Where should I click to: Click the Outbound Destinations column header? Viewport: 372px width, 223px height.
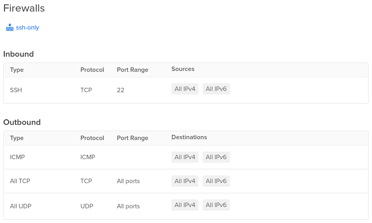189,137
